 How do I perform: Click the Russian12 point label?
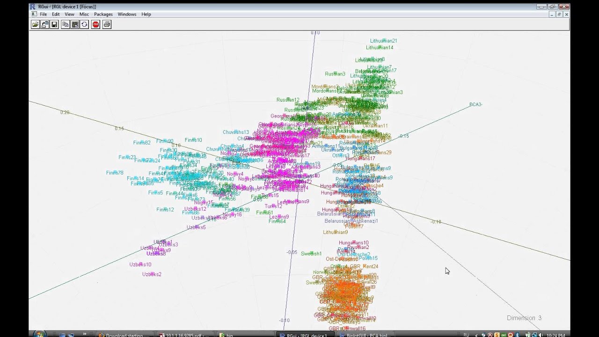pos(288,100)
